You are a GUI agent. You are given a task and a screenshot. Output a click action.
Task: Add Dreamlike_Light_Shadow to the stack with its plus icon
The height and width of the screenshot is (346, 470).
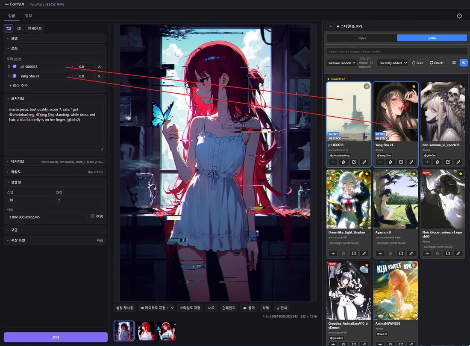(333, 253)
